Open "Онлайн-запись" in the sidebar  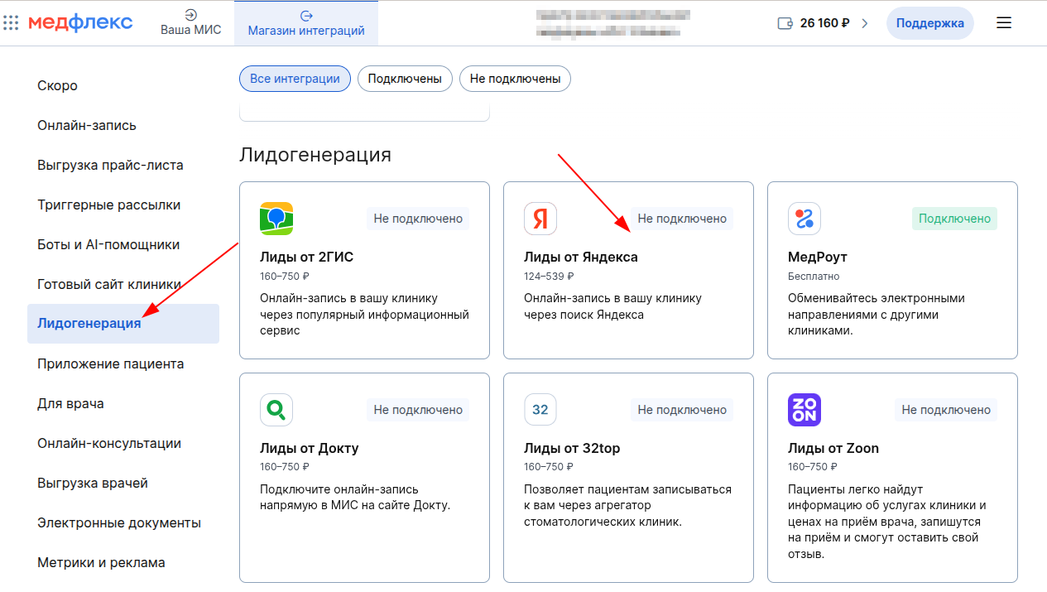click(x=87, y=125)
